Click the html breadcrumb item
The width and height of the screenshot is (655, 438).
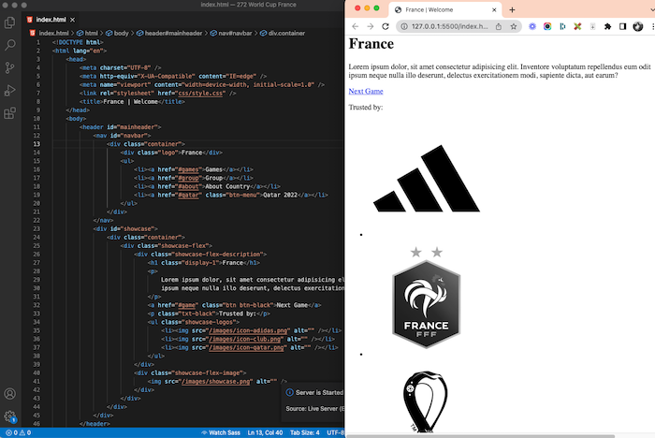(88, 33)
